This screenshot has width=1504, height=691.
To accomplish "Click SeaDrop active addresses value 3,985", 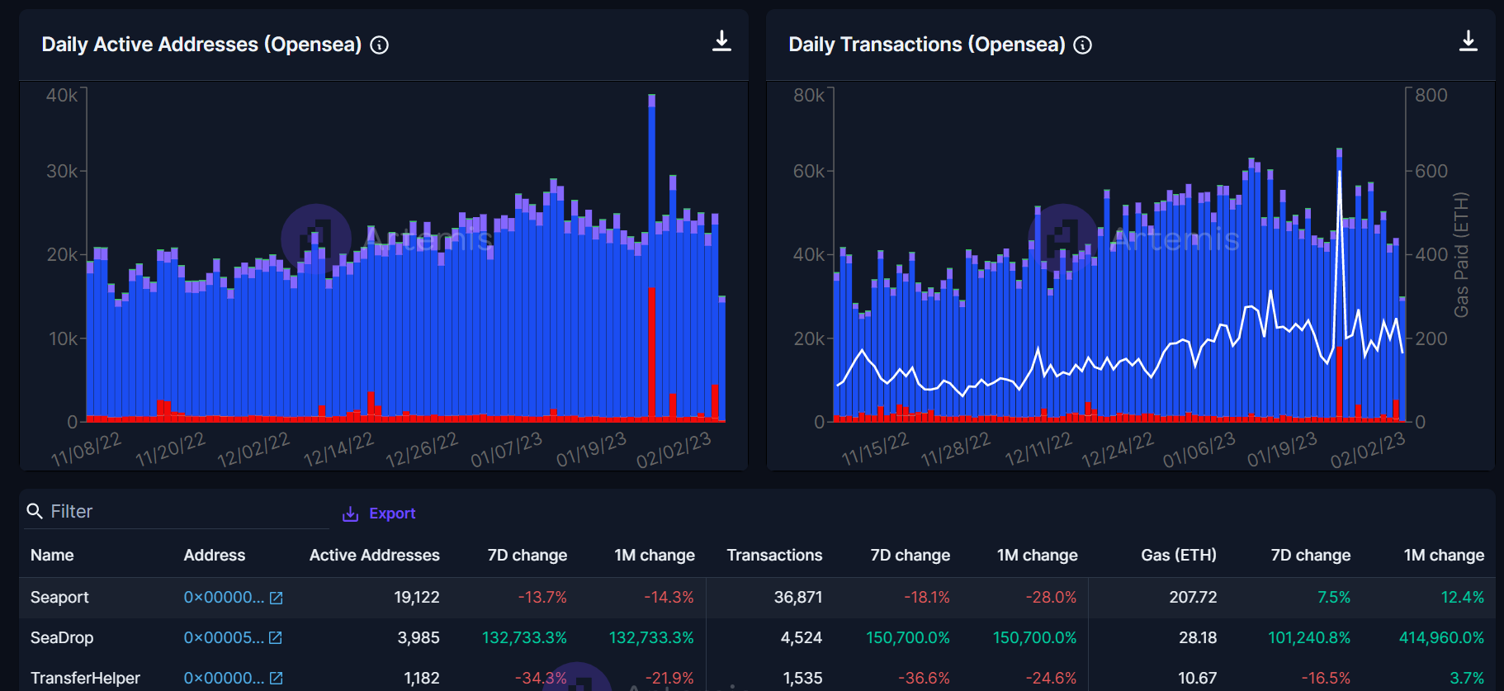I will (419, 637).
